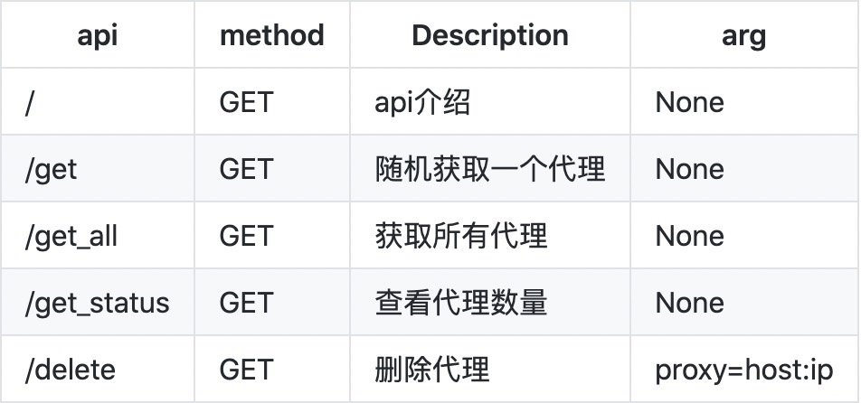Click GET in the /delete row
This screenshot has height=403, width=861.
(x=245, y=370)
